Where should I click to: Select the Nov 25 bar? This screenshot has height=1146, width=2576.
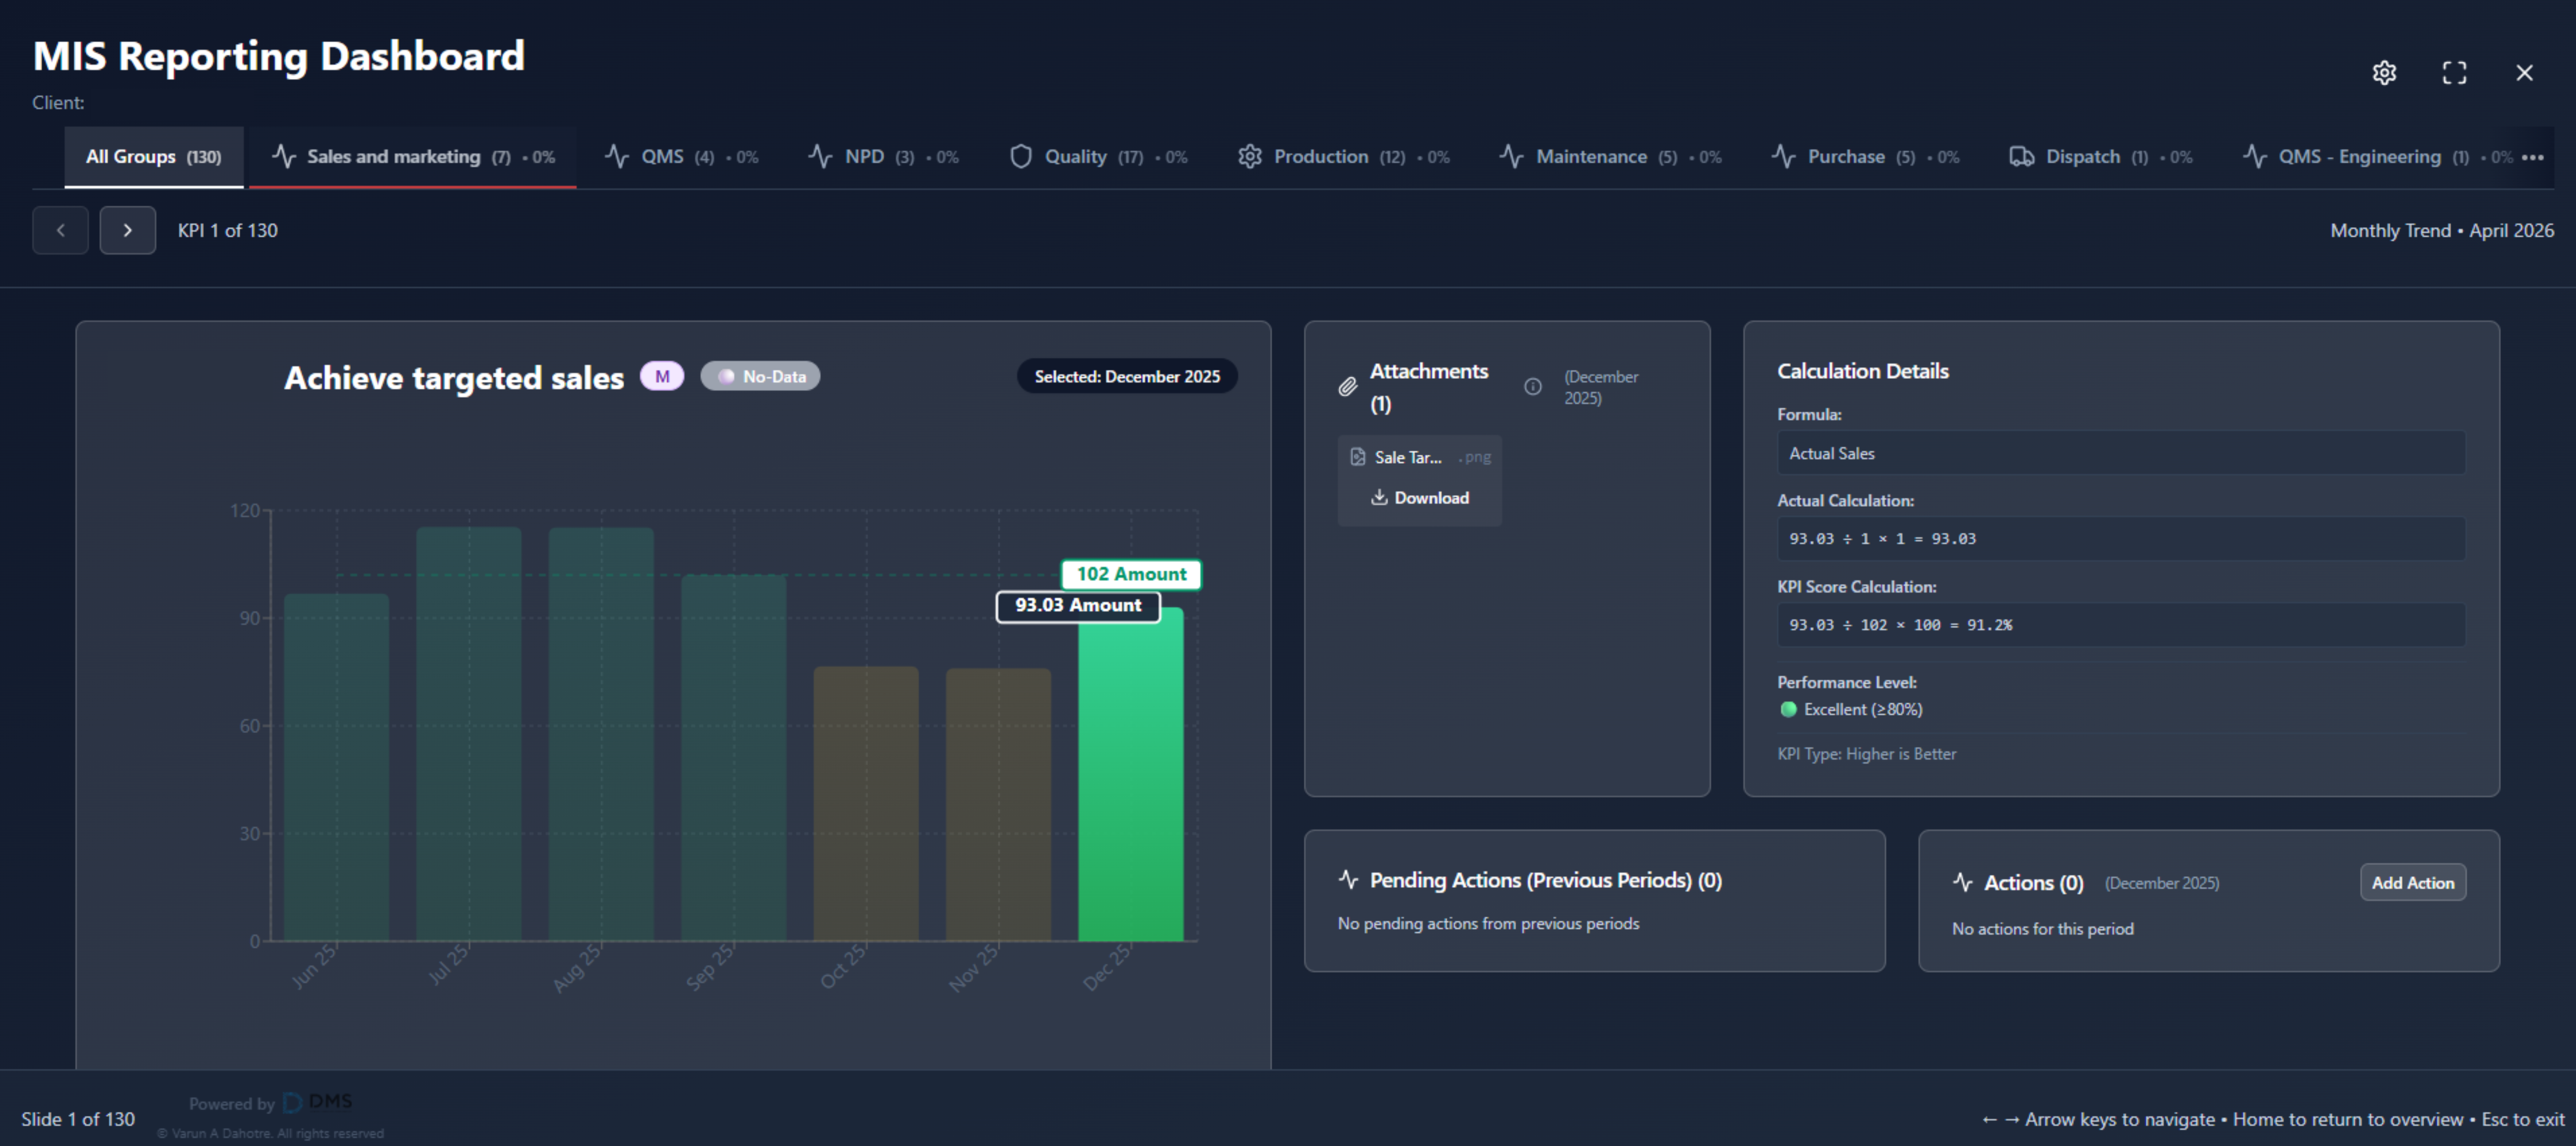click(998, 805)
